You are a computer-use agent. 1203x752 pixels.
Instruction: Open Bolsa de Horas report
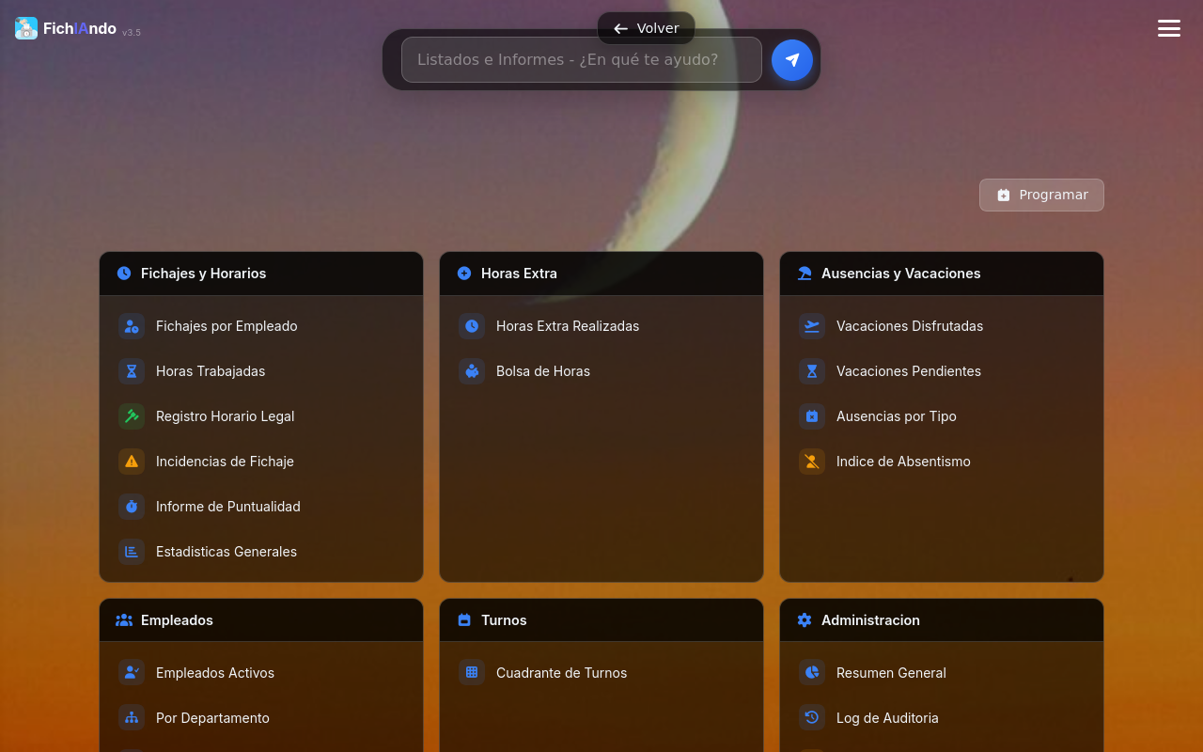pyautogui.click(x=601, y=371)
